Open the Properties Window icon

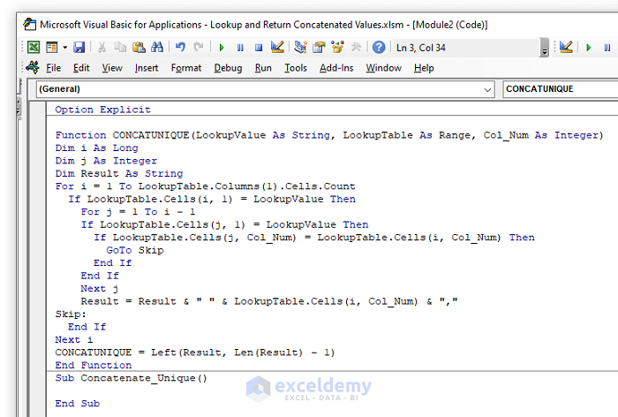319,48
